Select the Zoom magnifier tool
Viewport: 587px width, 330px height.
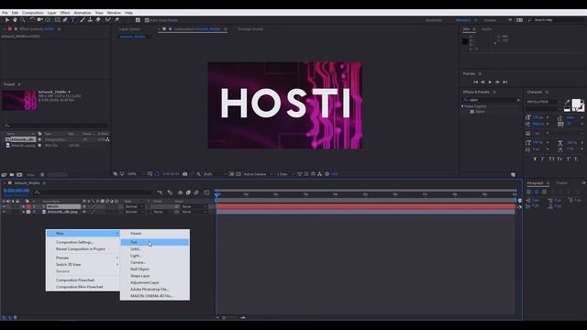(x=23, y=20)
